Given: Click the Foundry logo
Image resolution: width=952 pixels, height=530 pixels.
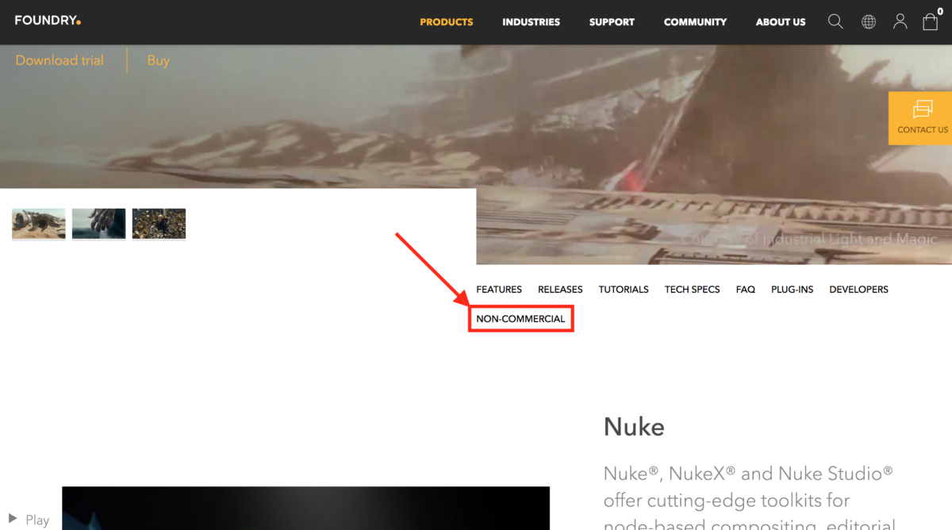Looking at the screenshot, I should click(x=48, y=21).
